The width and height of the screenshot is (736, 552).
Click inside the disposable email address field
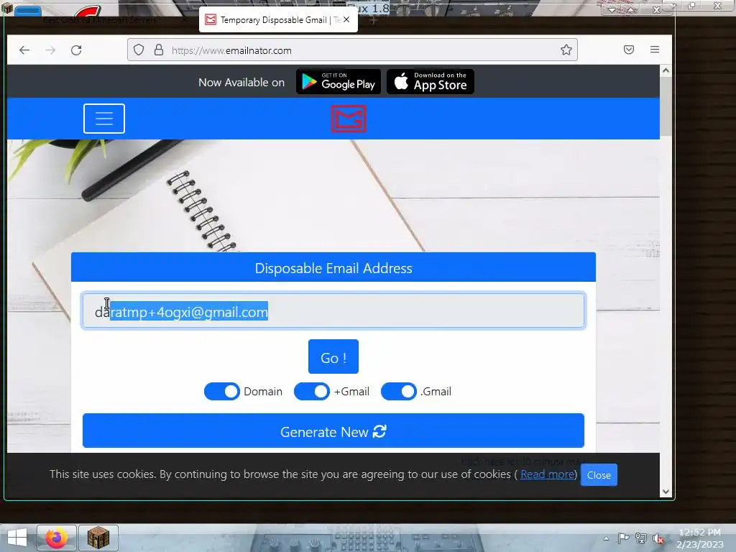point(333,310)
